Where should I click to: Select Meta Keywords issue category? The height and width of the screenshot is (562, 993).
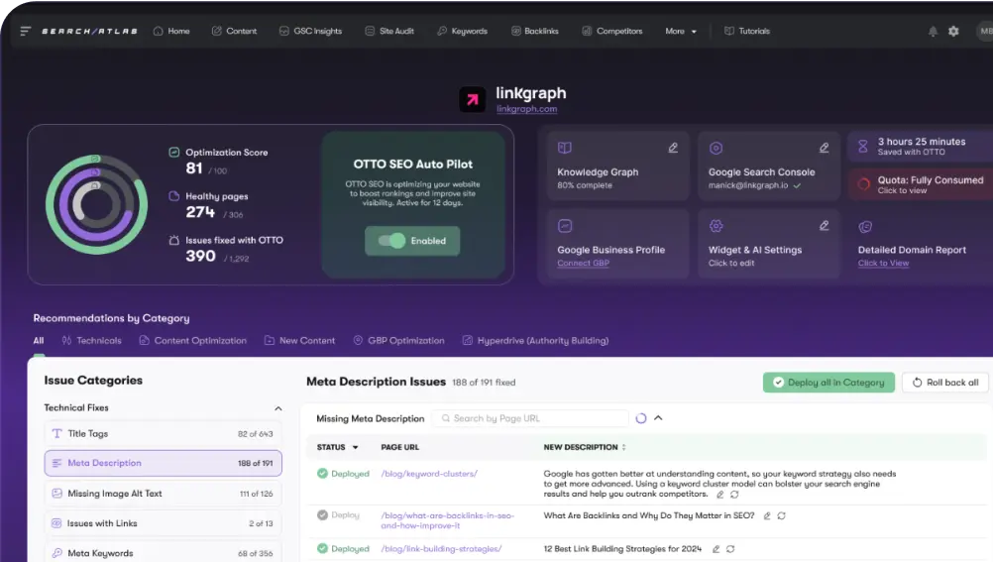click(164, 553)
